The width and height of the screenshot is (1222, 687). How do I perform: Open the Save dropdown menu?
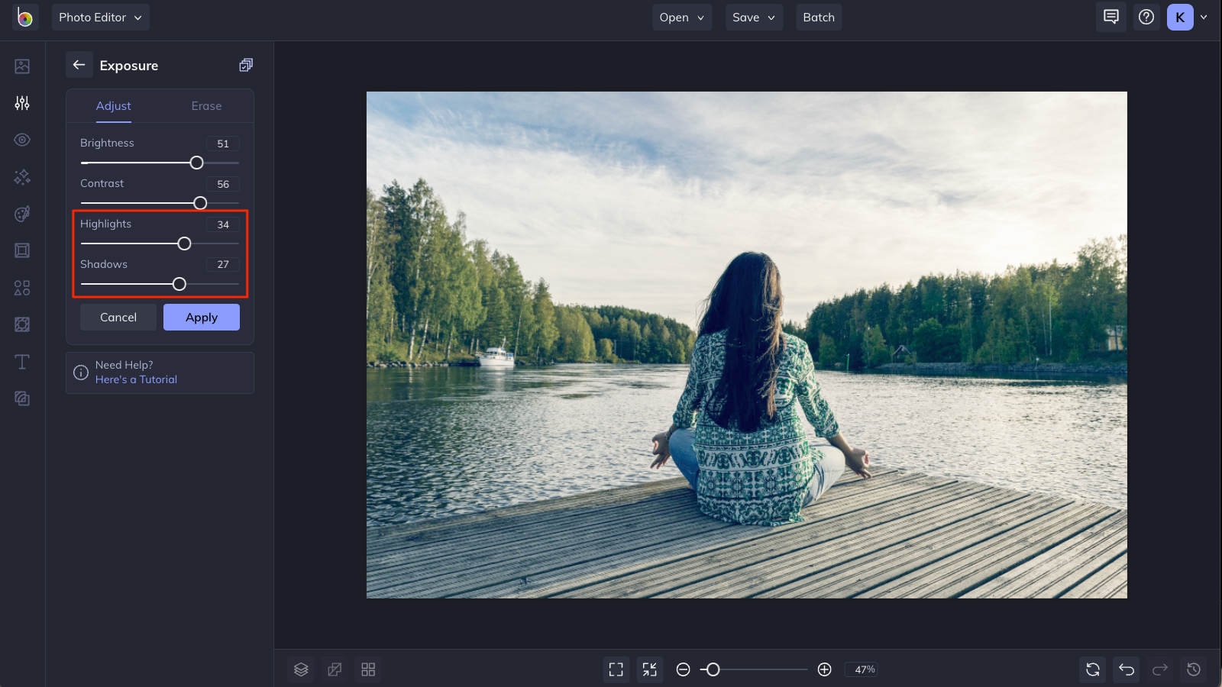point(753,17)
